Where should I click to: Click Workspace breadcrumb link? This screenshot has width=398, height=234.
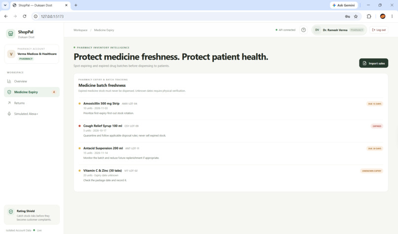80,30
